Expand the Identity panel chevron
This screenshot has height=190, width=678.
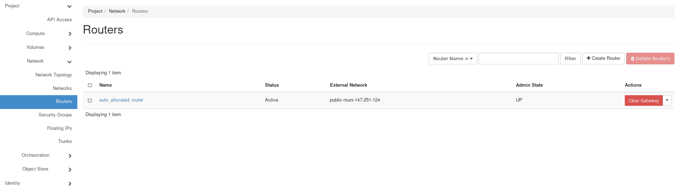click(x=70, y=184)
